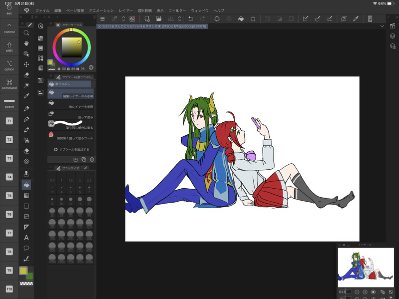This screenshot has width=399, height=299.
Task: Click the Undo arrow in the command bar
Action: 190,18
